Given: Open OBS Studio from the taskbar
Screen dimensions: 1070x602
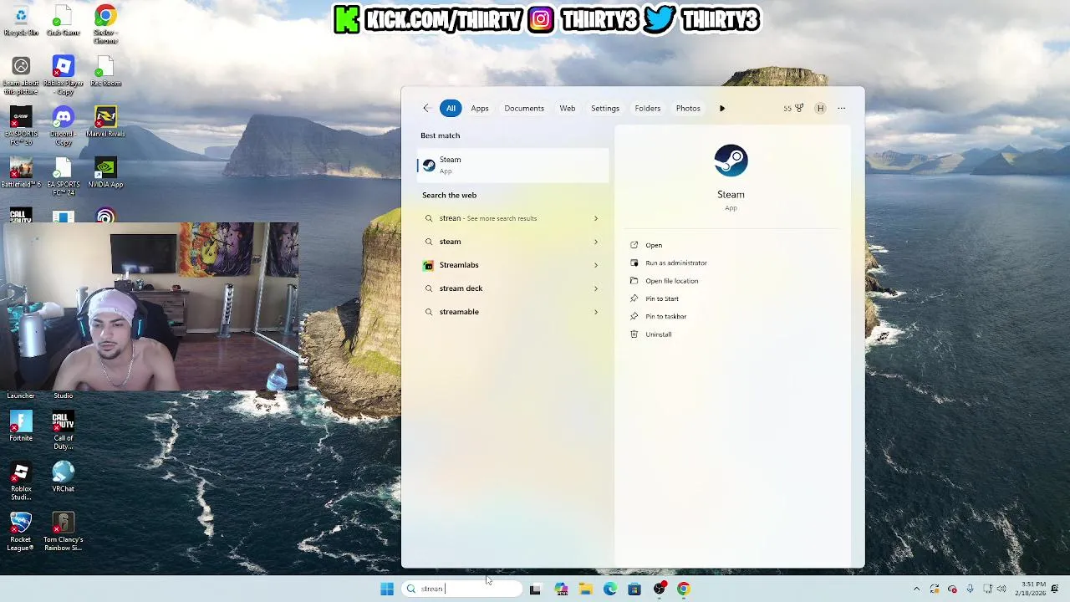Looking at the screenshot, I should [660, 589].
